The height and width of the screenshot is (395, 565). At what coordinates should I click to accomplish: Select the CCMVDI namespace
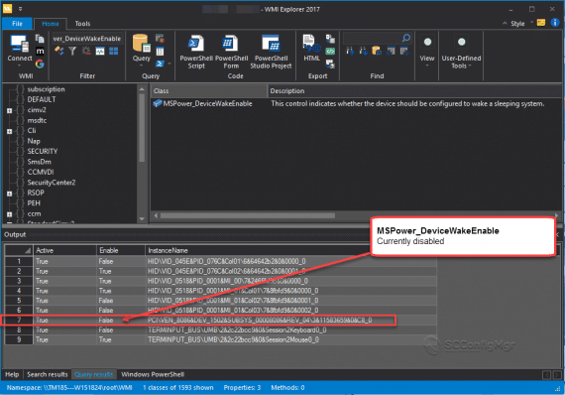[x=41, y=172]
